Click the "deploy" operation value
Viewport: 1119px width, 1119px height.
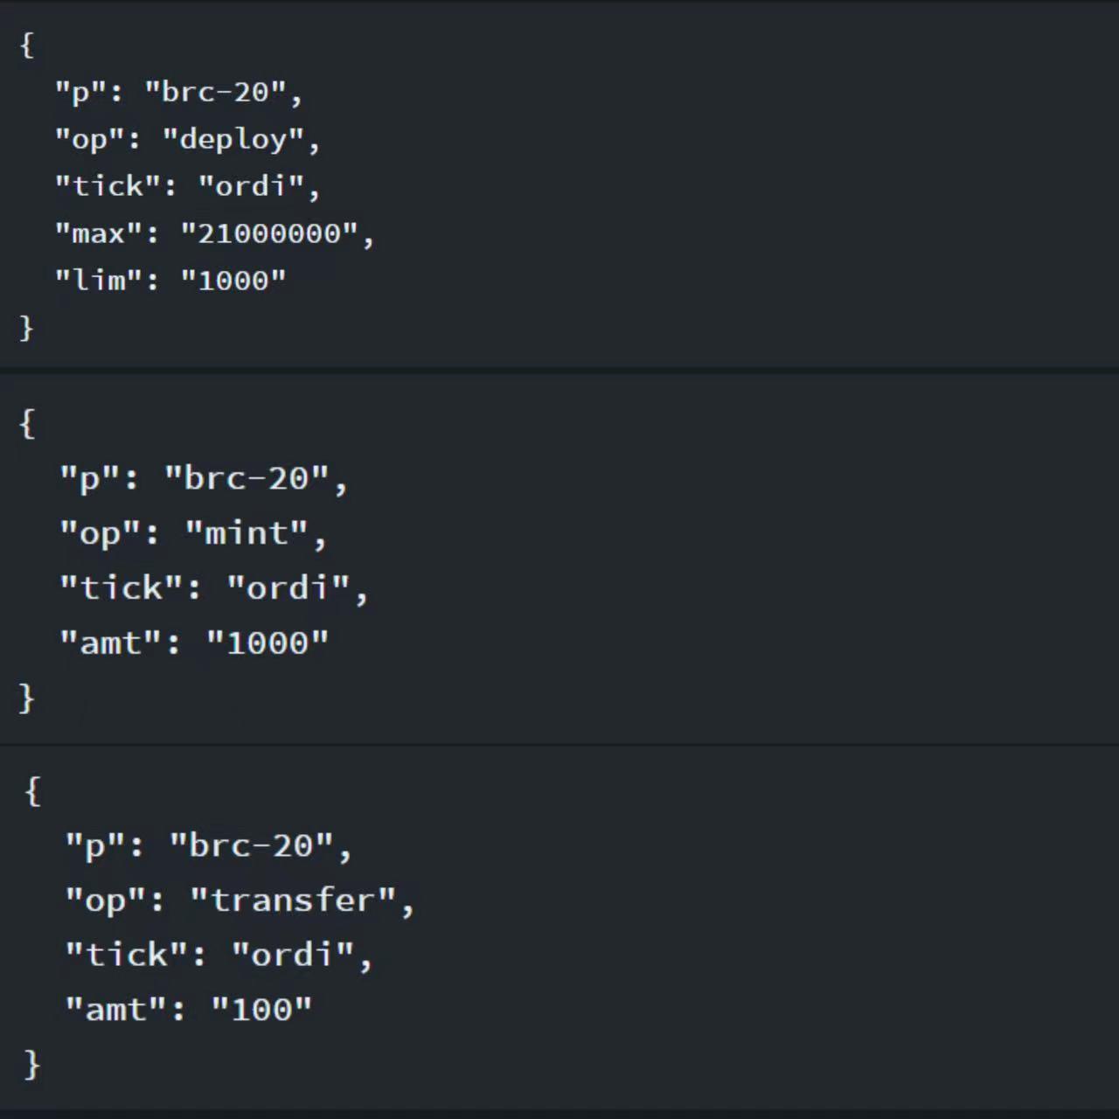point(233,139)
